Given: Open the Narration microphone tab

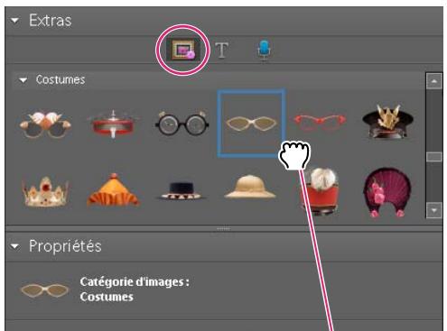Looking at the screenshot, I should point(264,51).
